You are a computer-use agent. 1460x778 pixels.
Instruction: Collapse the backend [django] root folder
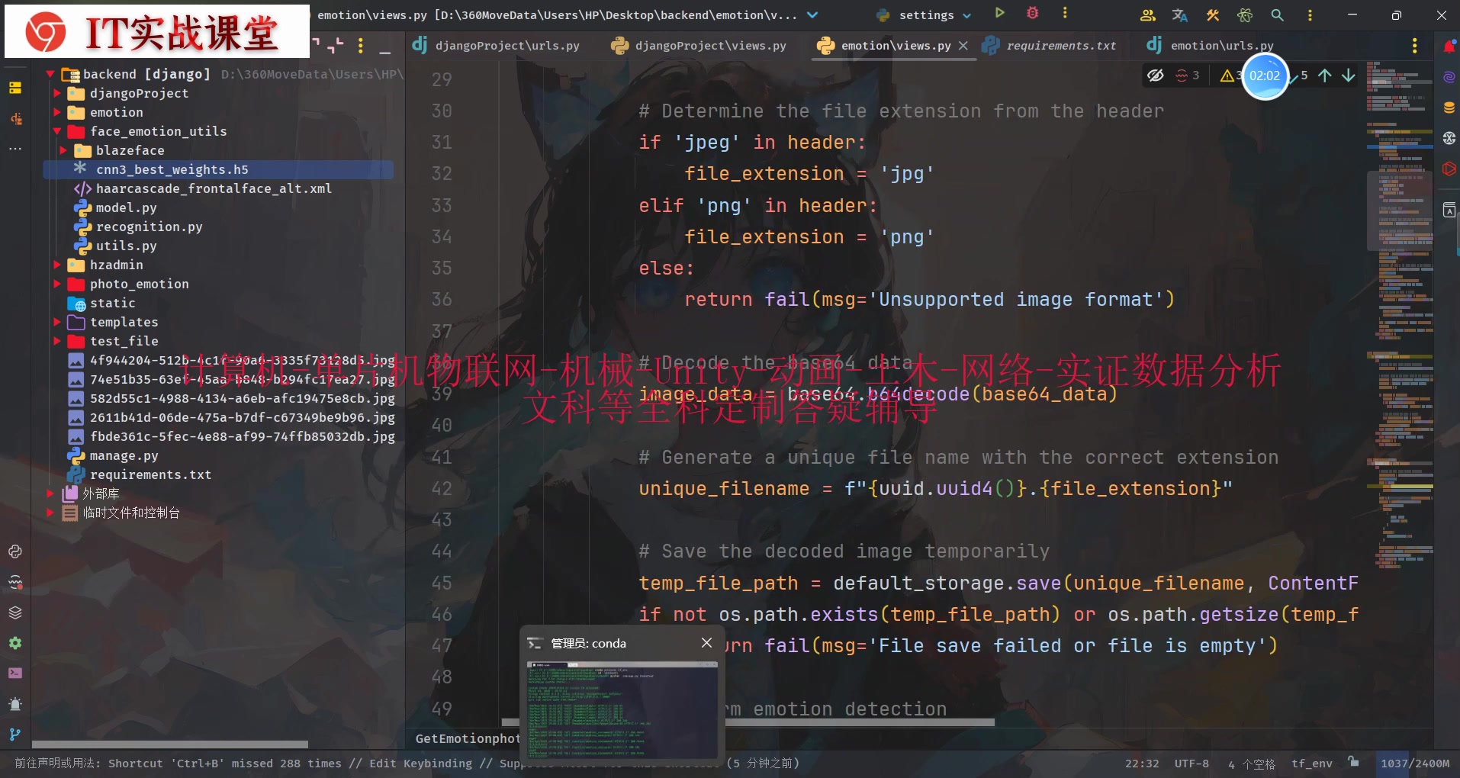point(50,74)
